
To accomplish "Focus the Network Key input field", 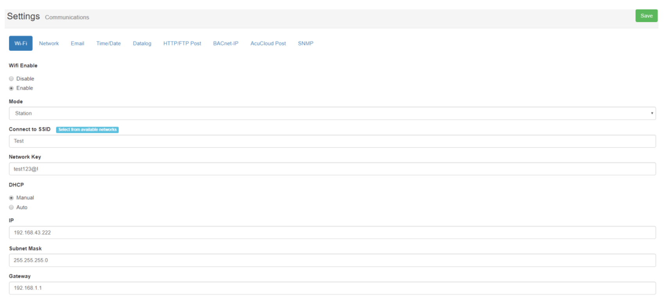I will (x=332, y=169).
